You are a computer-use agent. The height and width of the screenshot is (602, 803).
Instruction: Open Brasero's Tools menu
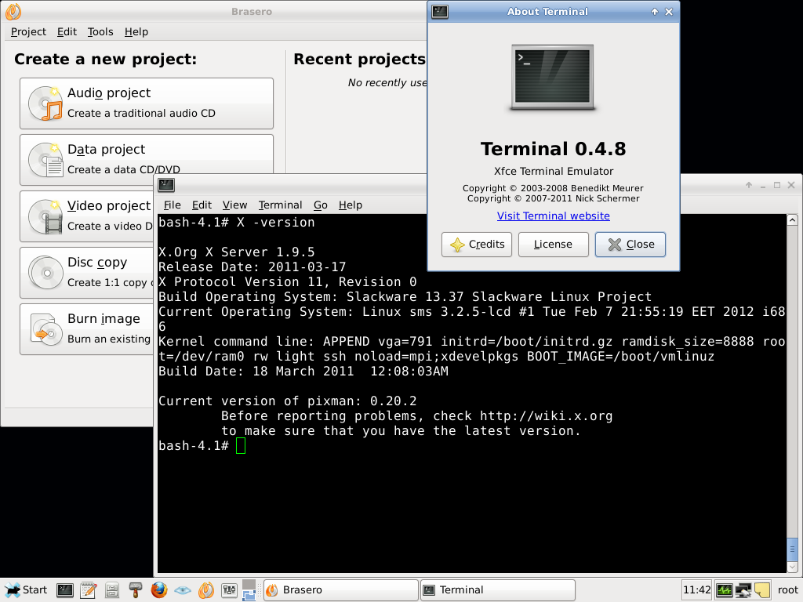tap(100, 31)
